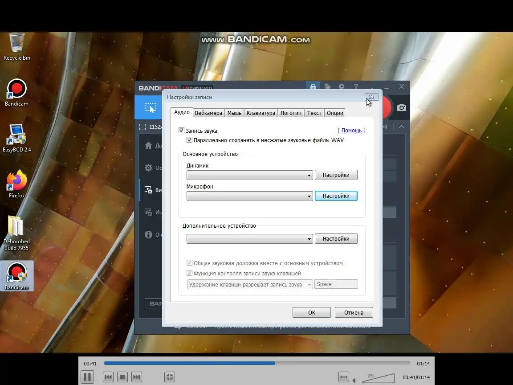This screenshot has width=513, height=385.
Task: Switch to the Вебкамера tab
Action: pos(208,113)
